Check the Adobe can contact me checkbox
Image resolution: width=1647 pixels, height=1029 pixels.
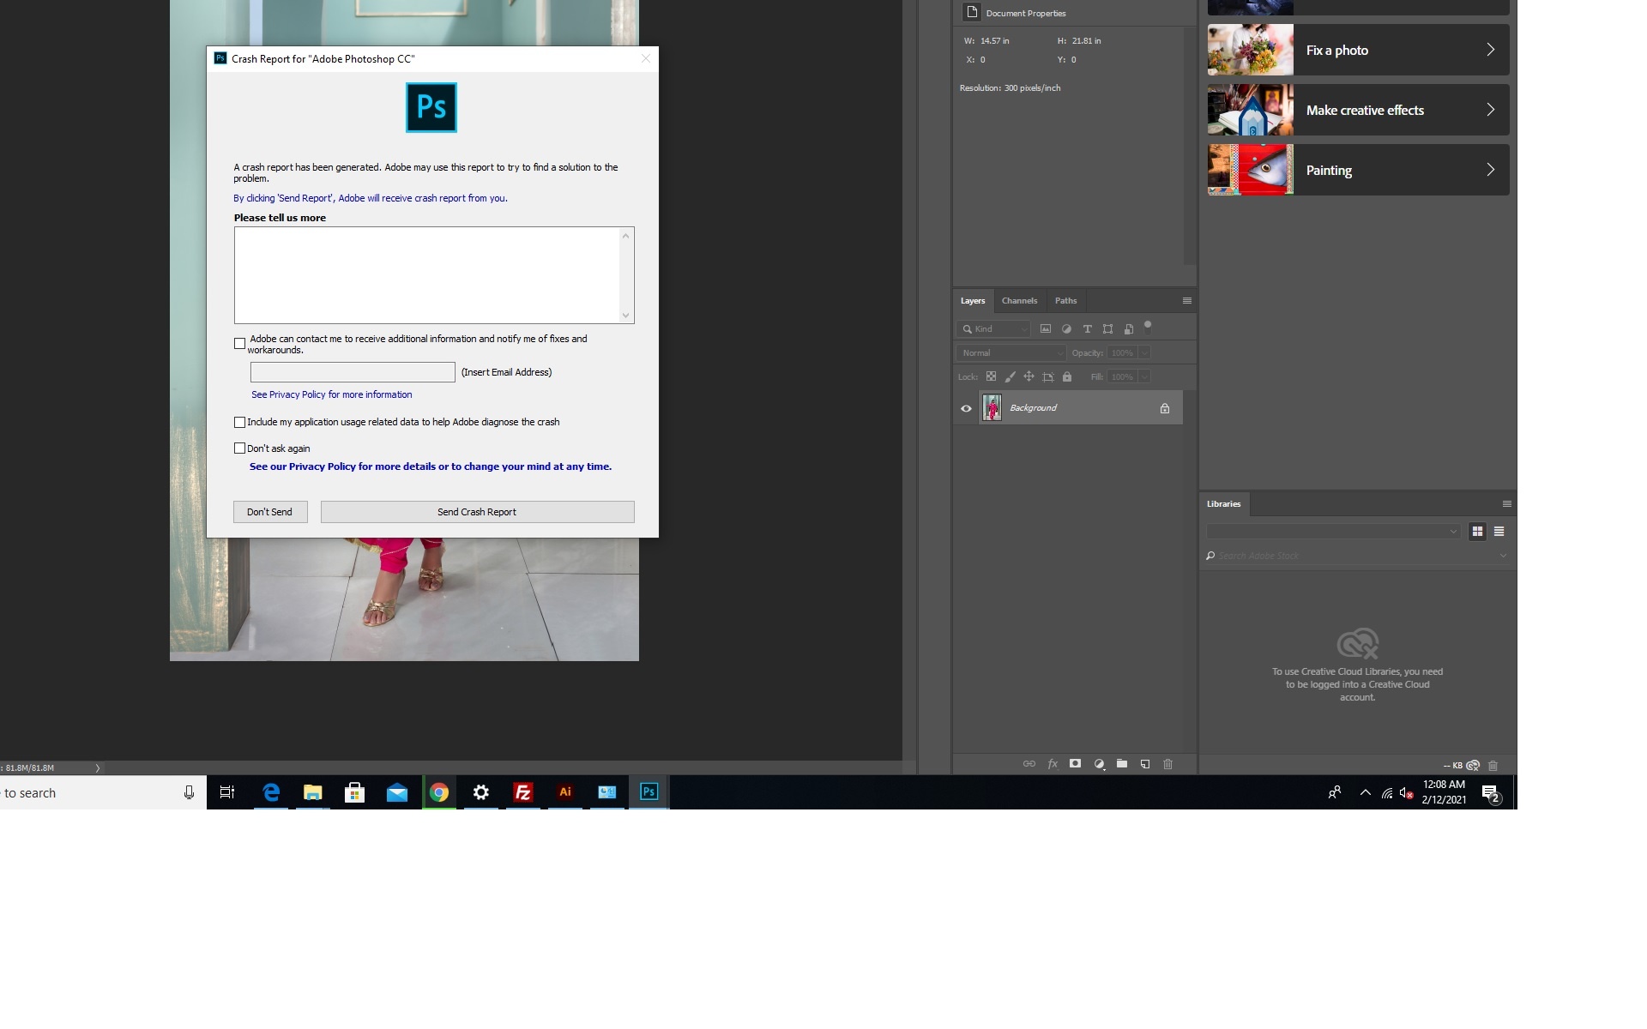pyautogui.click(x=240, y=344)
